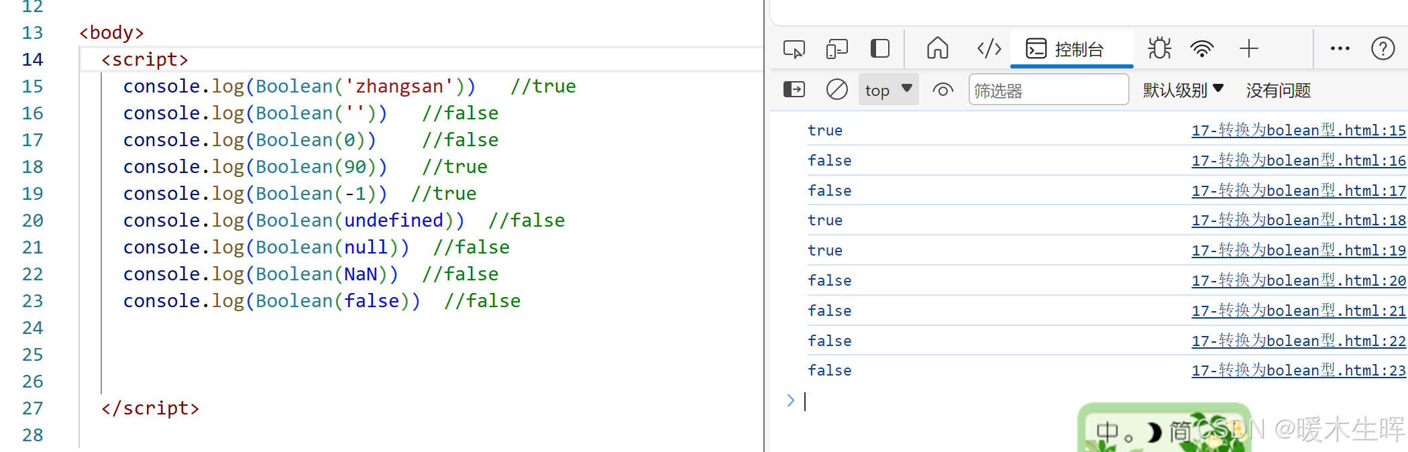
Task: Click console output 'false' for line 23
Action: (830, 370)
